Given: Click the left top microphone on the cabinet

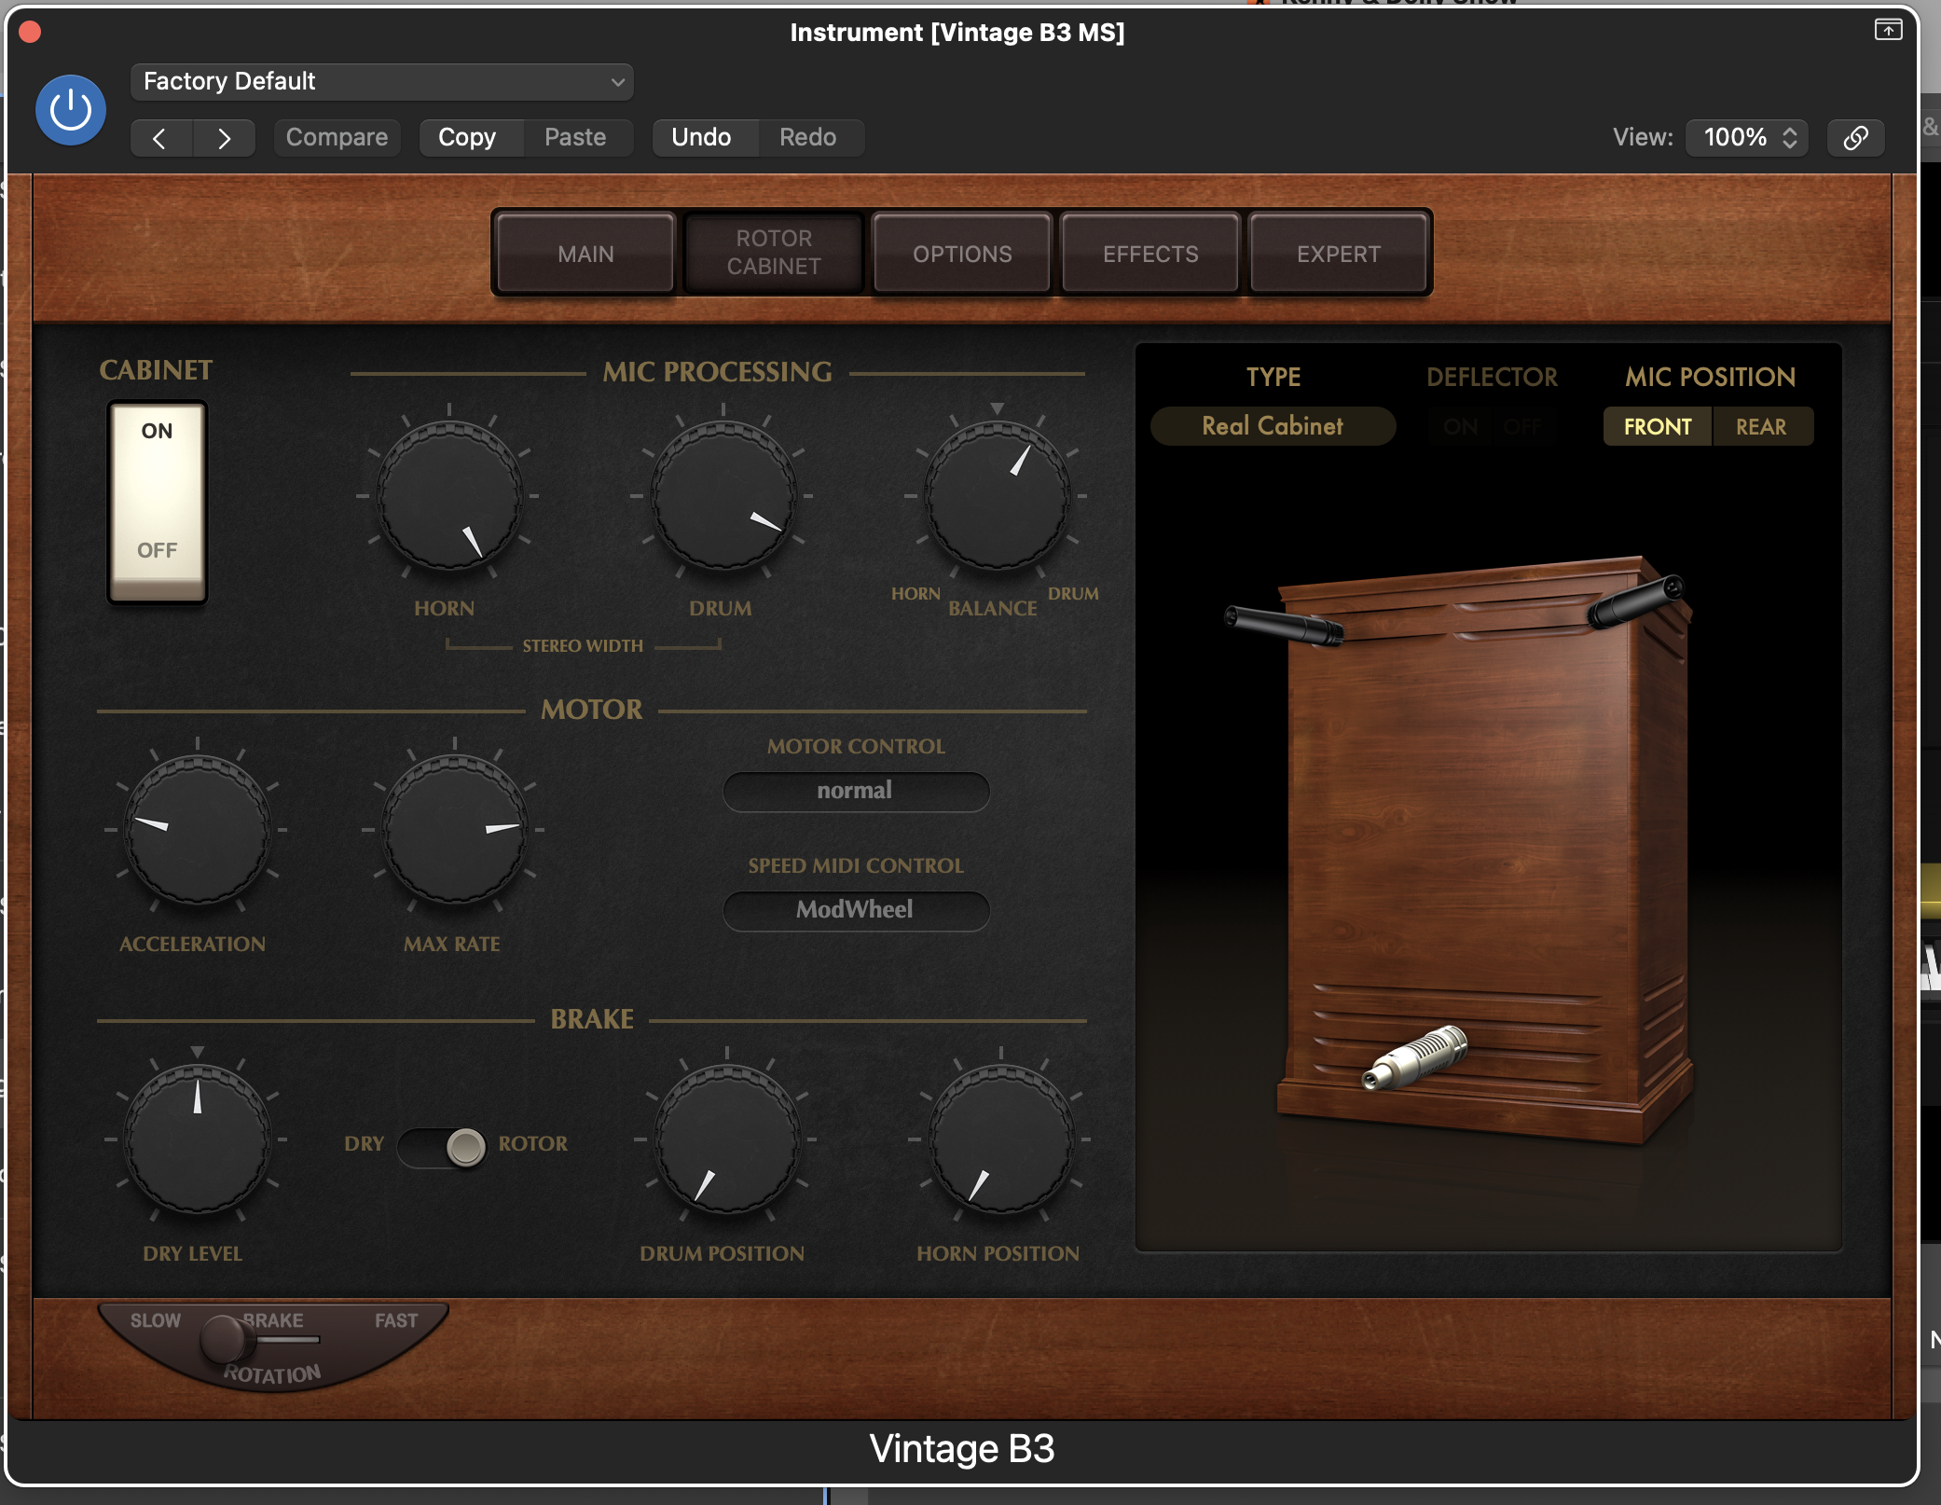Looking at the screenshot, I should pyautogui.click(x=1284, y=625).
